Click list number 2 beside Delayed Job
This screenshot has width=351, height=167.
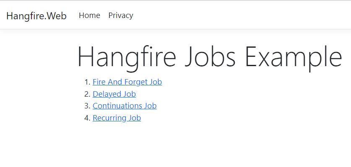pyautogui.click(x=87, y=94)
